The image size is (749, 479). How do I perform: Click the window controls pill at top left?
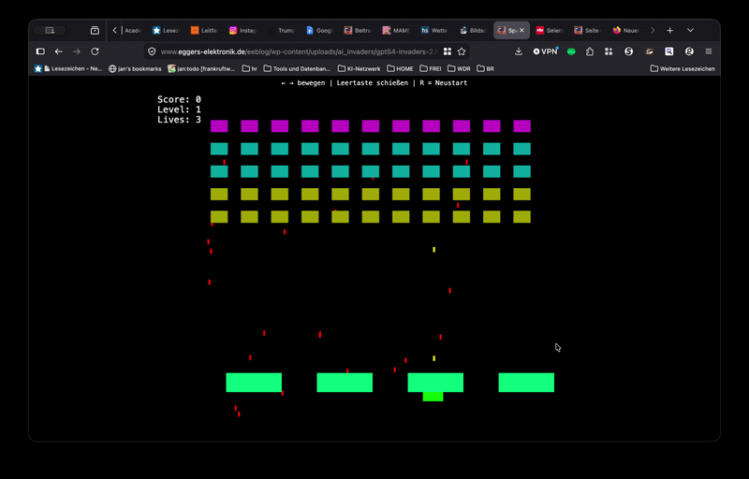click(50, 31)
